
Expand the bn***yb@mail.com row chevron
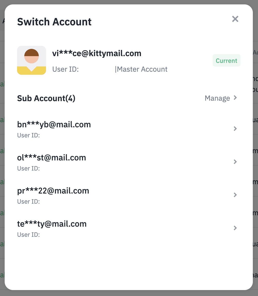(235, 129)
